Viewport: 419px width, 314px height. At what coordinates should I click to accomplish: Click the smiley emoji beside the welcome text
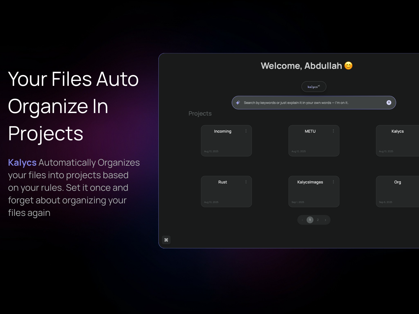[x=348, y=66]
